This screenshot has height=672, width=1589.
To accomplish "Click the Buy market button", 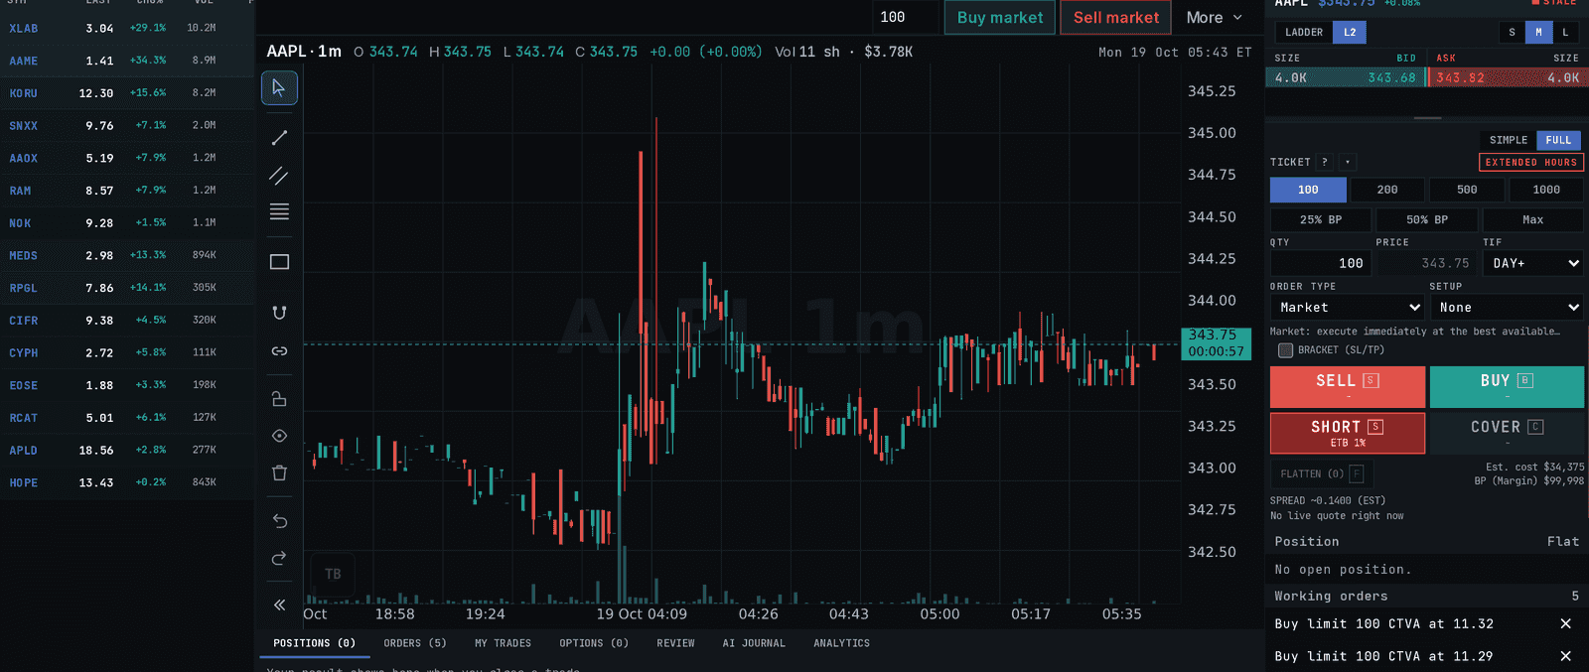I will (1000, 17).
